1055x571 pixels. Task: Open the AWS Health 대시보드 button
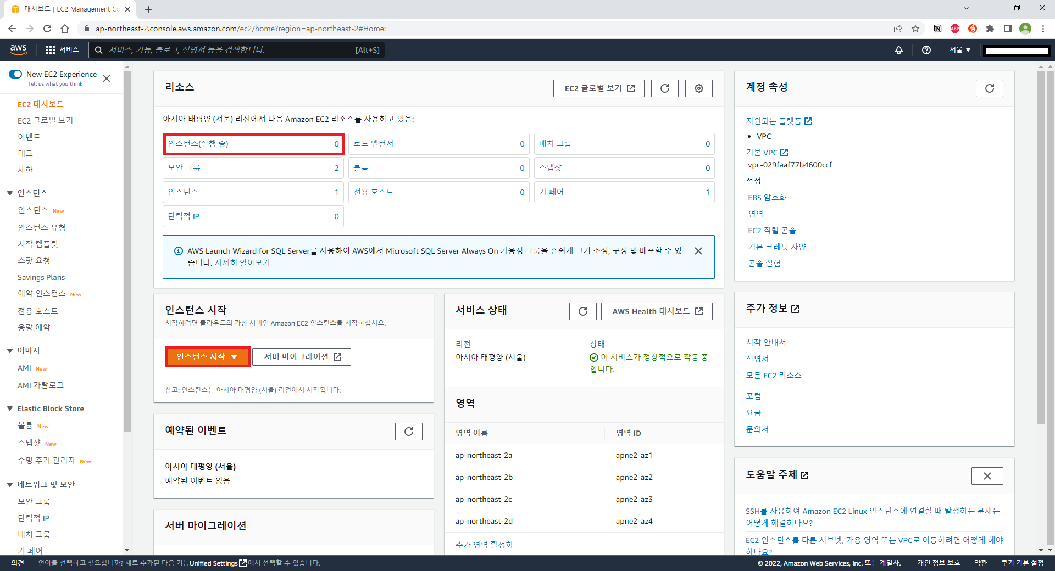pyautogui.click(x=657, y=311)
